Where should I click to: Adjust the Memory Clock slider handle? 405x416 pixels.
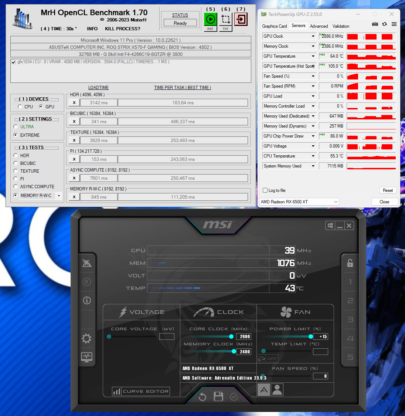(x=234, y=351)
